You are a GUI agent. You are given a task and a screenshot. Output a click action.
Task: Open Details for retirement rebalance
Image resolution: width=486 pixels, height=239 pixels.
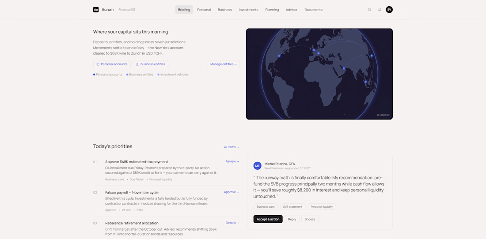[x=232, y=223]
